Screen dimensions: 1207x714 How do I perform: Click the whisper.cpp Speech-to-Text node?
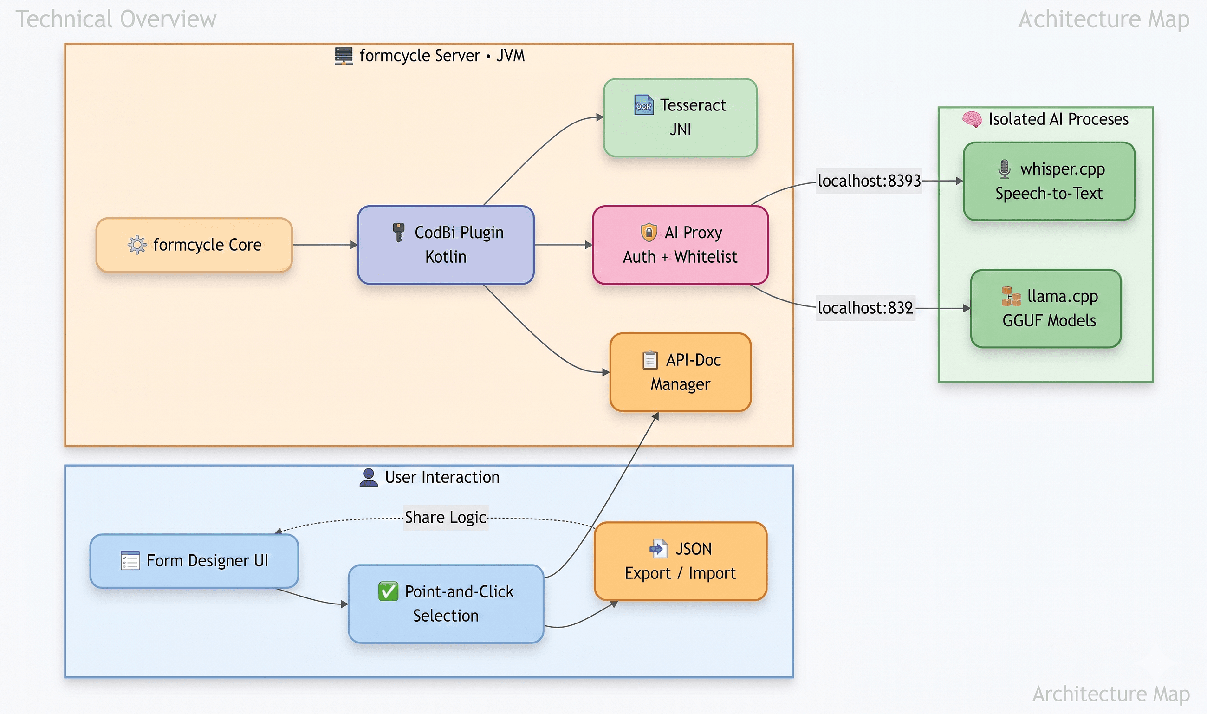click(1049, 182)
